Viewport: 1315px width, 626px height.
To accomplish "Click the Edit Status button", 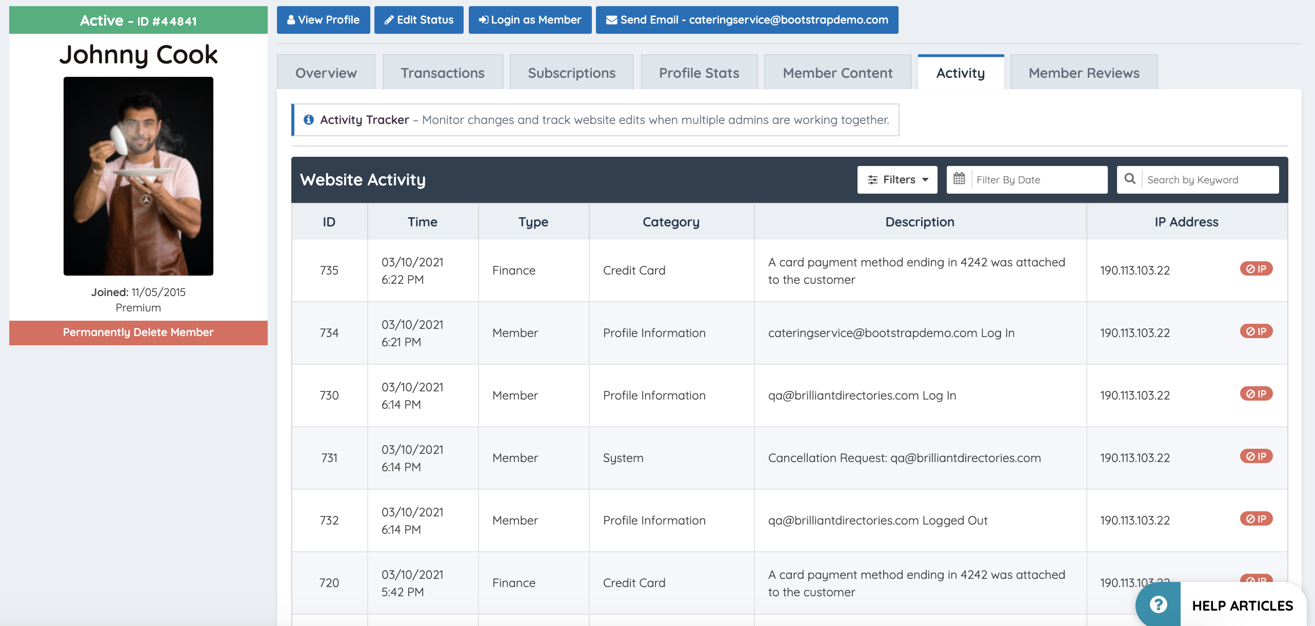I will tap(419, 20).
